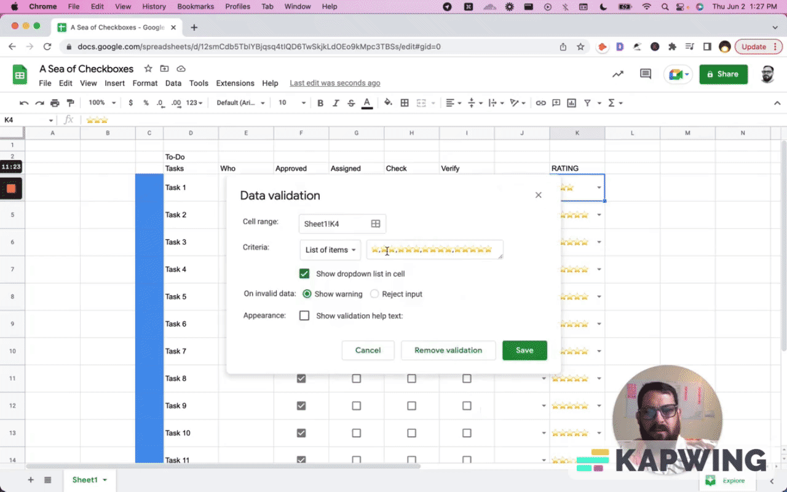Open the activity trend icon near Share
The height and width of the screenshot is (492, 787).
coord(618,74)
